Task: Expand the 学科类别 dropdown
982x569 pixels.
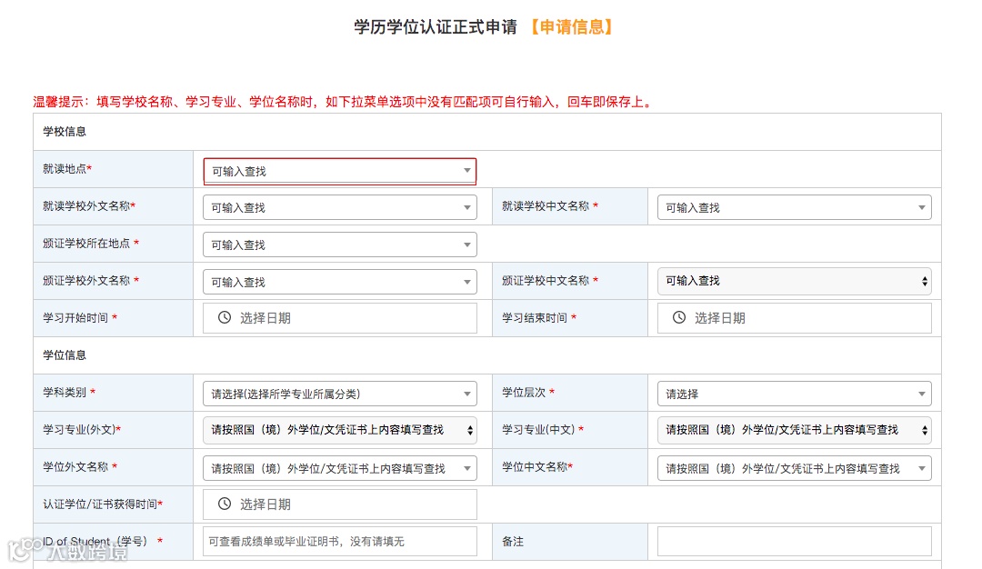Action: point(339,394)
